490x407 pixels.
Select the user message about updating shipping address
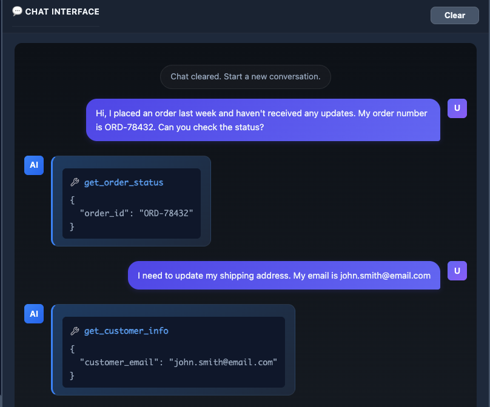tap(284, 276)
